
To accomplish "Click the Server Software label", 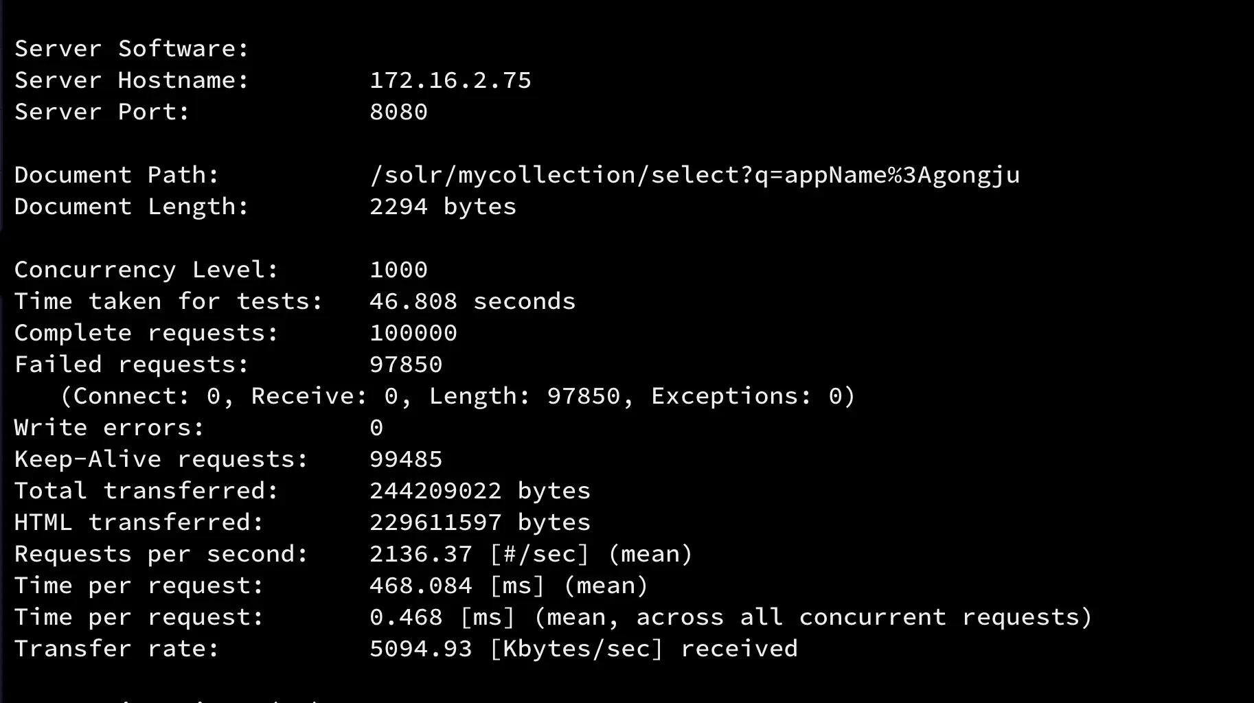I will [131, 49].
